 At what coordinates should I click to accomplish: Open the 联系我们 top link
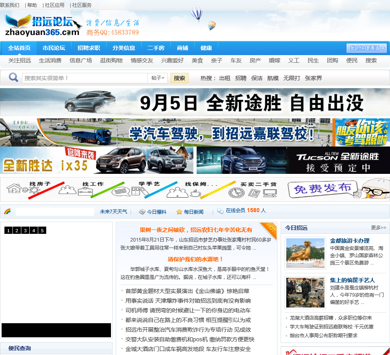10,5
